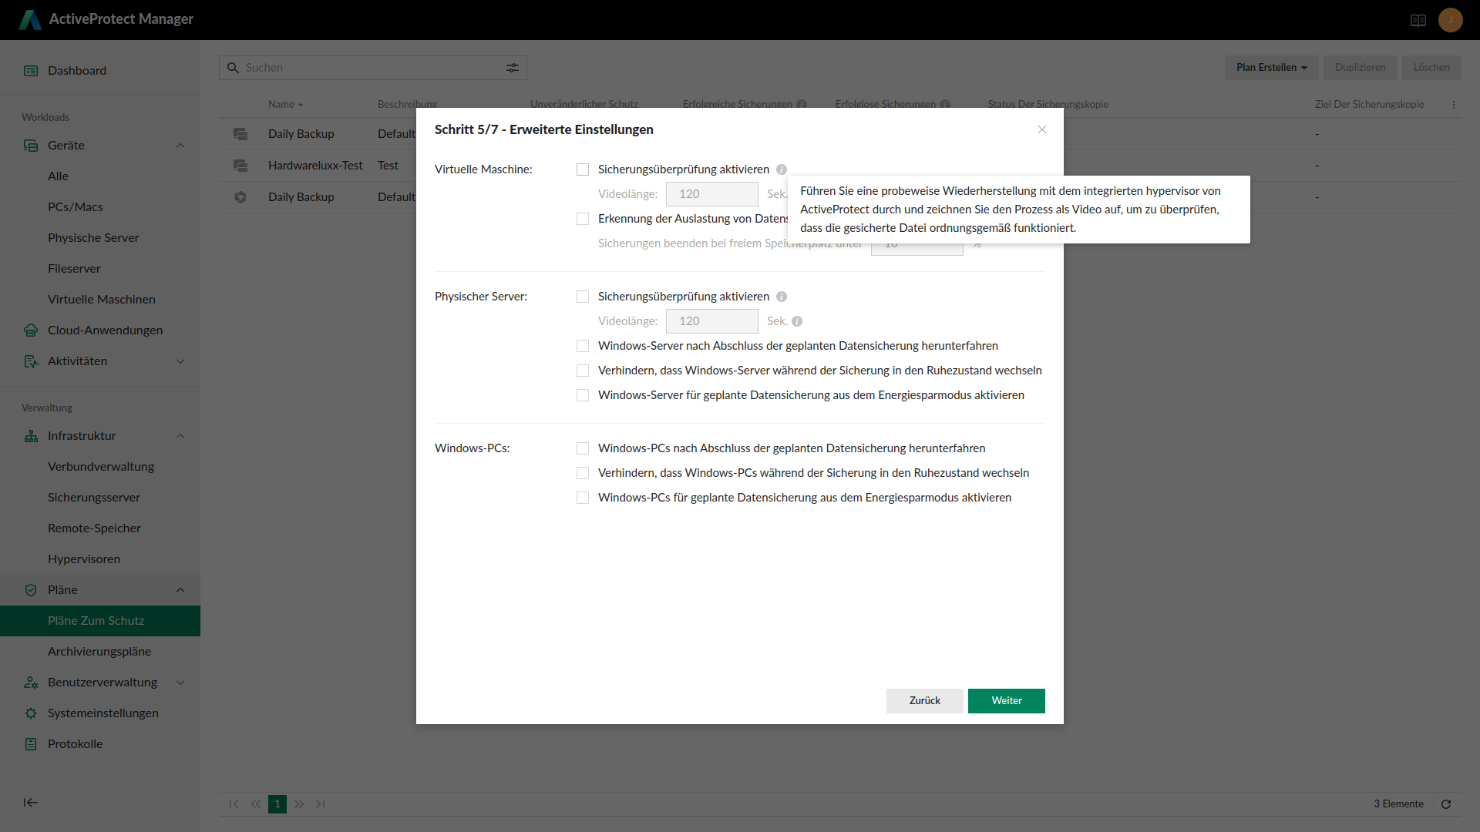Click info icon beside Physischer Server Sek.

[797, 321]
